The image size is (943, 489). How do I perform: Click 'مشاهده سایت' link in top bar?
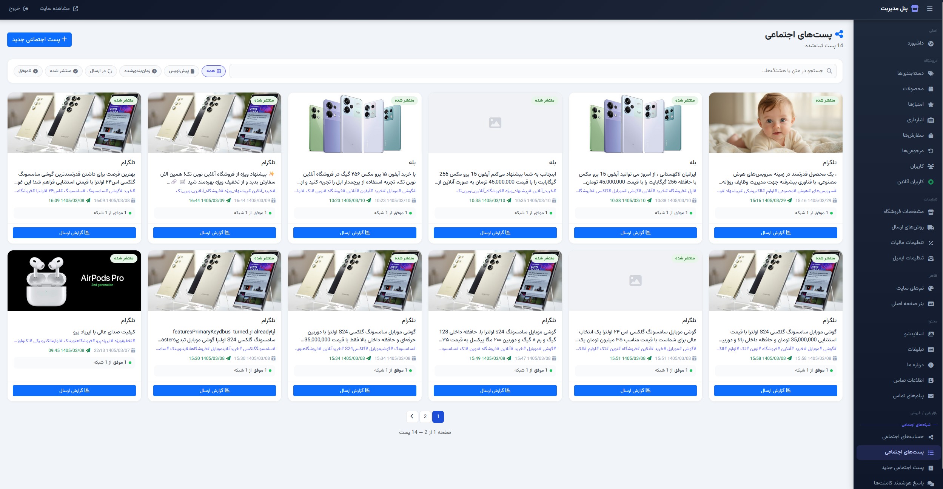point(59,9)
